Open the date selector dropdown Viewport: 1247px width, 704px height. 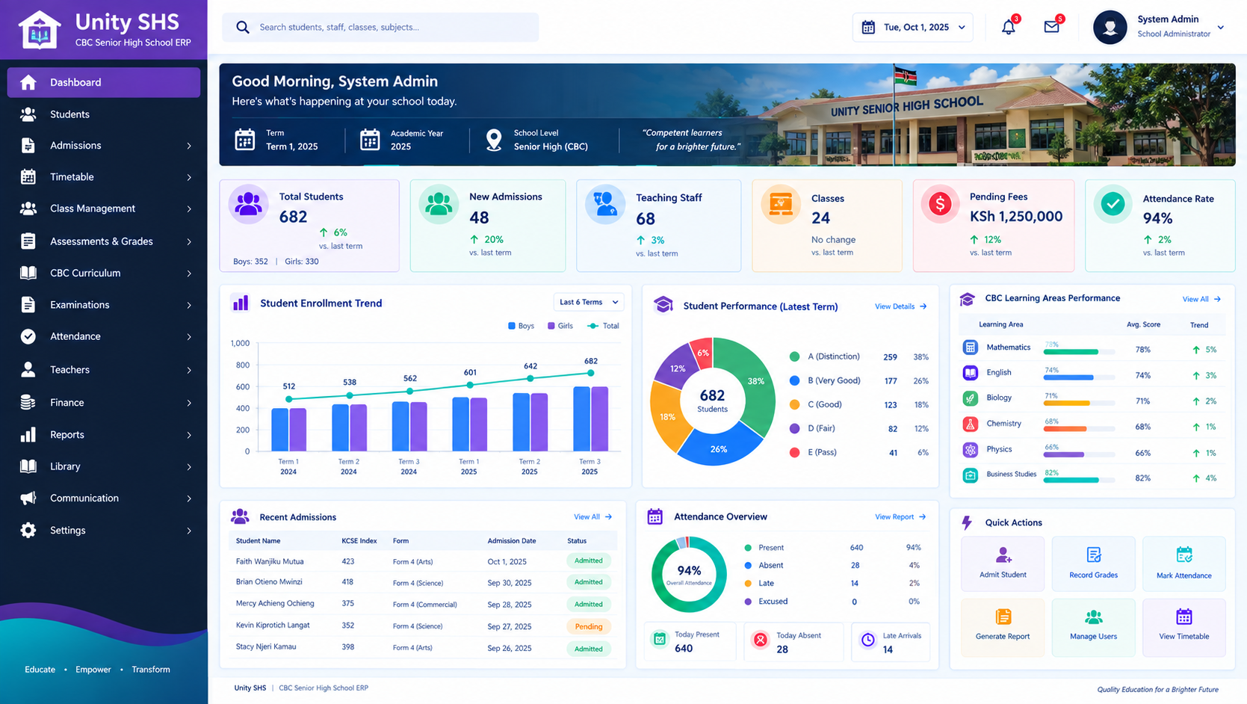coord(913,28)
